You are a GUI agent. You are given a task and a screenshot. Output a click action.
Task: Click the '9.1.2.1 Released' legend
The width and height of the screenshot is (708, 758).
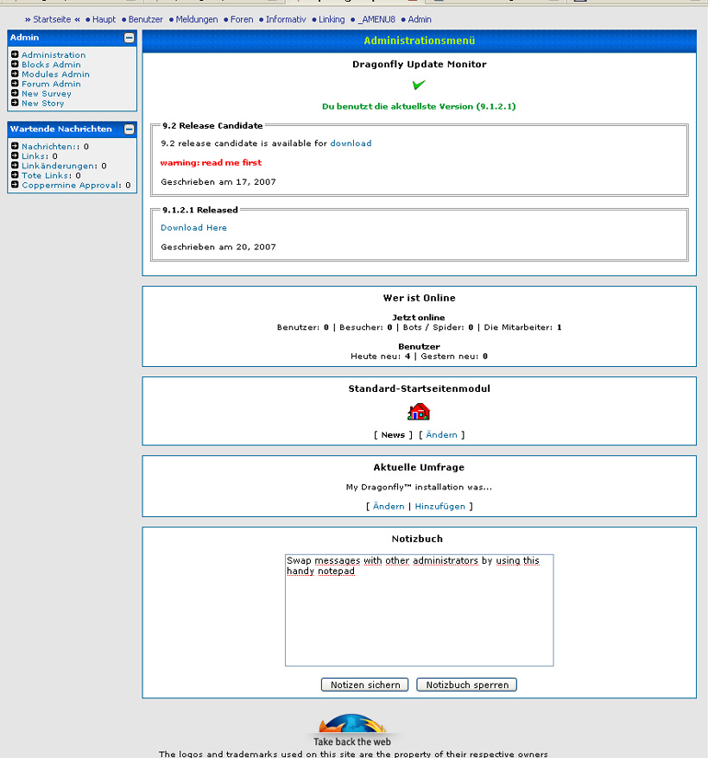pos(199,210)
